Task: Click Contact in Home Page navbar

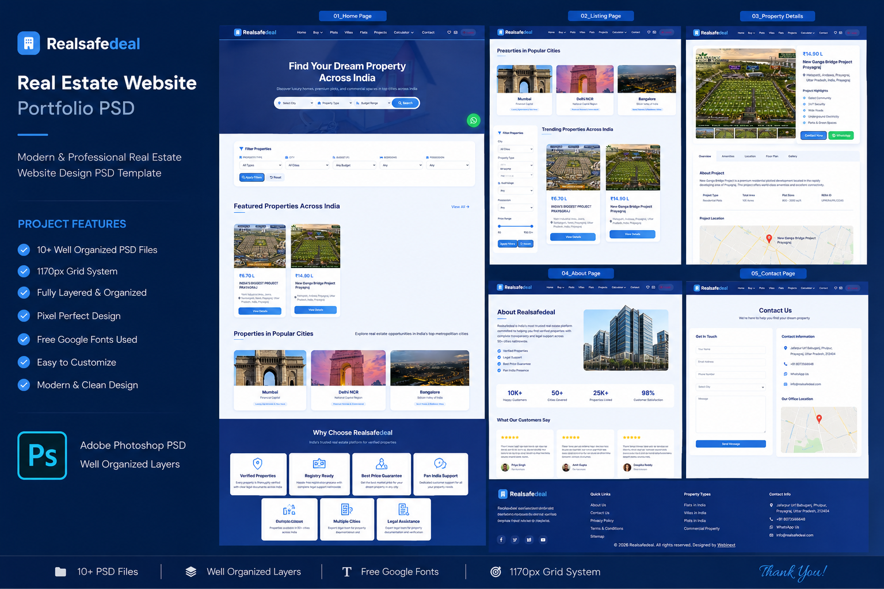Action: (x=428, y=32)
